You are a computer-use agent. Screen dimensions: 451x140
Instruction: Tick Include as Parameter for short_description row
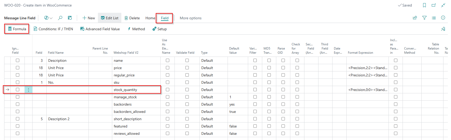pos(396,119)
